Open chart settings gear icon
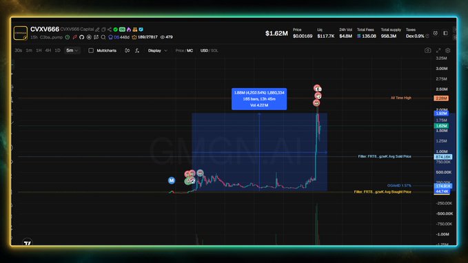The image size is (468, 263). coord(448,50)
